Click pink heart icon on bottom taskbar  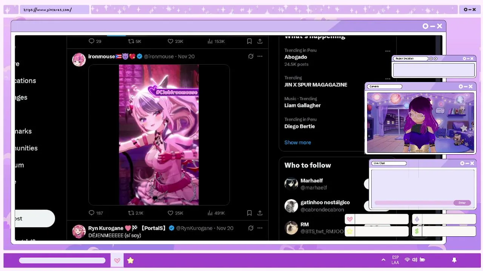pyautogui.click(x=117, y=260)
